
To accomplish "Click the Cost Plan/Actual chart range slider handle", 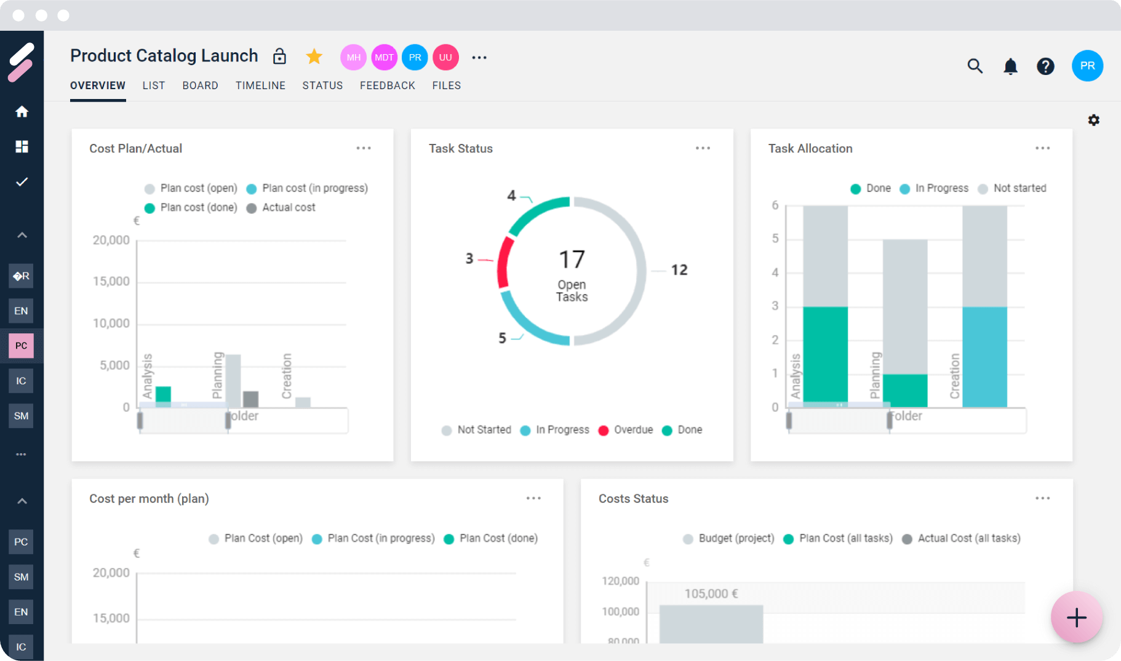I will tap(228, 421).
